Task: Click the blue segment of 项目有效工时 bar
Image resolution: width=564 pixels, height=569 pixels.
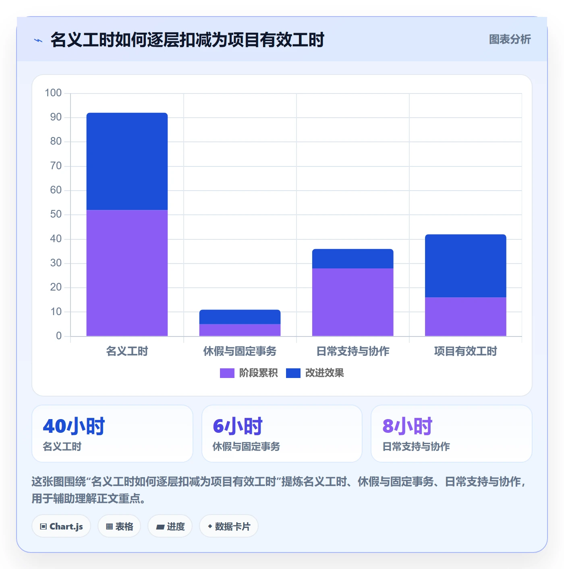Action: pos(465,266)
